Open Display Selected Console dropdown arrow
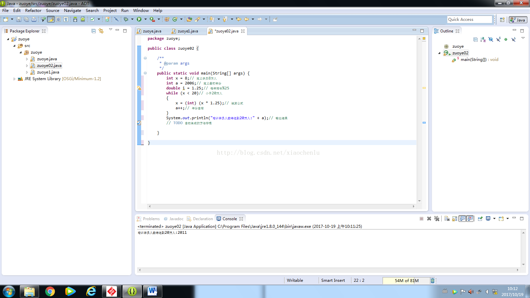The width and height of the screenshot is (530, 298). point(494,219)
